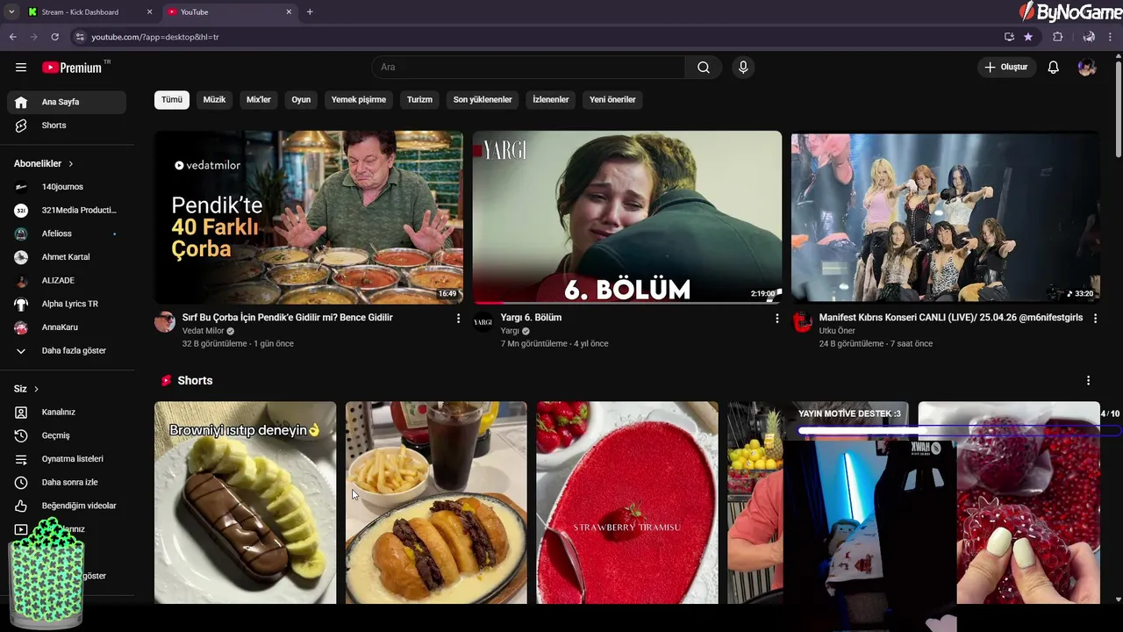Open Shorts section options menu
Viewport: 1123px width, 632px height.
tap(1088, 381)
